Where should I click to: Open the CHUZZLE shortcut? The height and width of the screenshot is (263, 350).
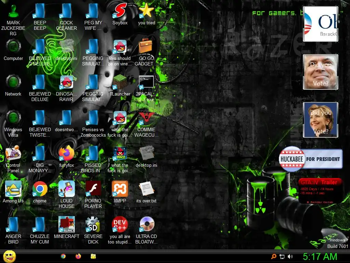click(40, 224)
